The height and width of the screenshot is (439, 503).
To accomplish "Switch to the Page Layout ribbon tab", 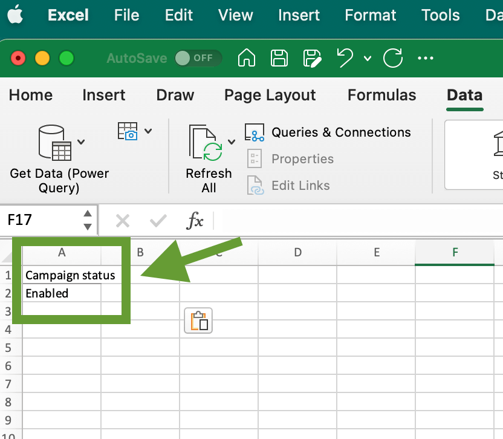I will coord(270,96).
